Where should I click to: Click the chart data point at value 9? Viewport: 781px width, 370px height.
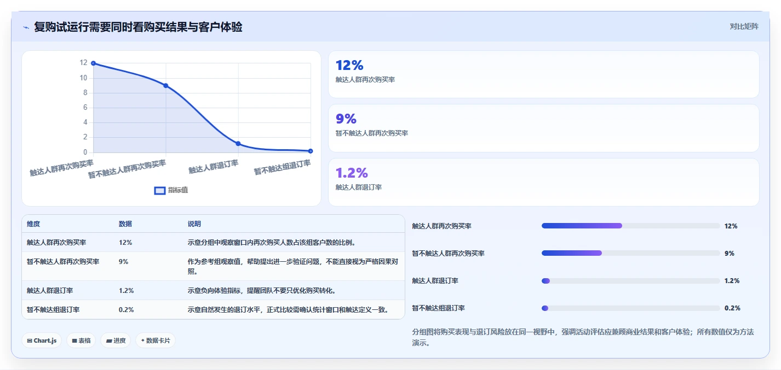[166, 86]
